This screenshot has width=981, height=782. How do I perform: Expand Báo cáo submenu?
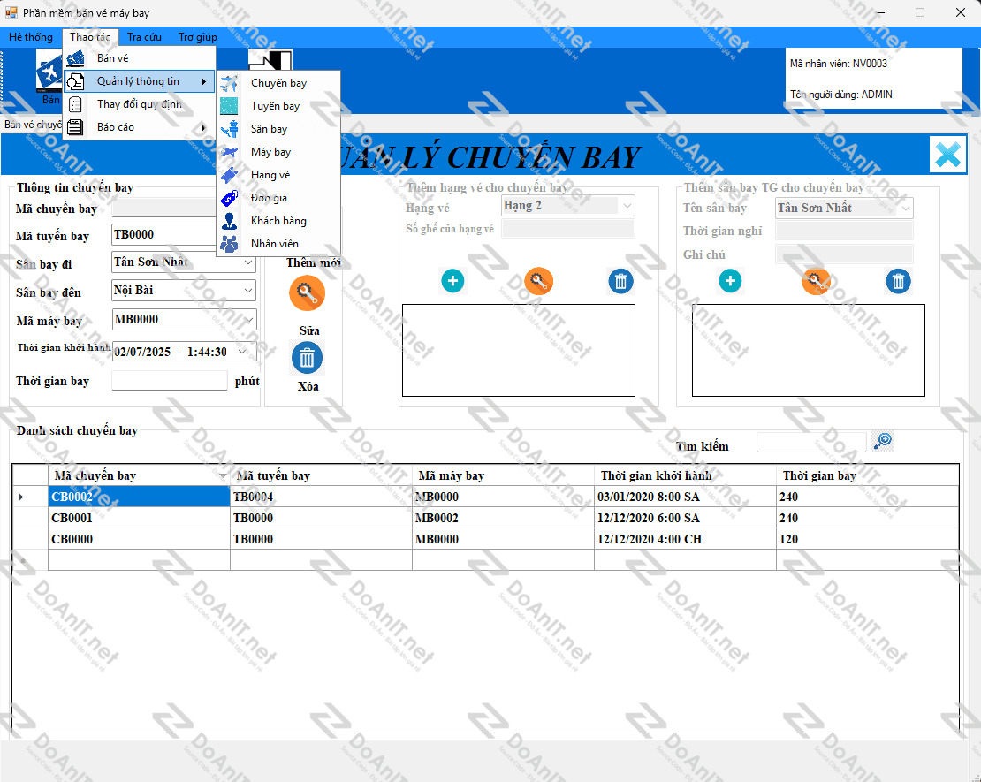pyautogui.click(x=139, y=127)
